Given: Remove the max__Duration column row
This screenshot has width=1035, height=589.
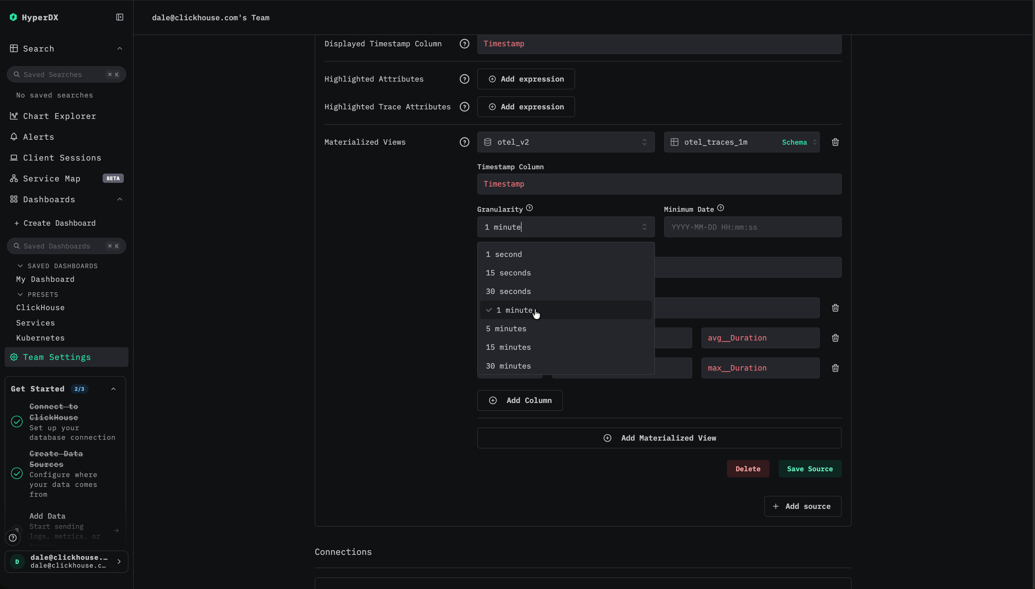Looking at the screenshot, I should pos(835,368).
